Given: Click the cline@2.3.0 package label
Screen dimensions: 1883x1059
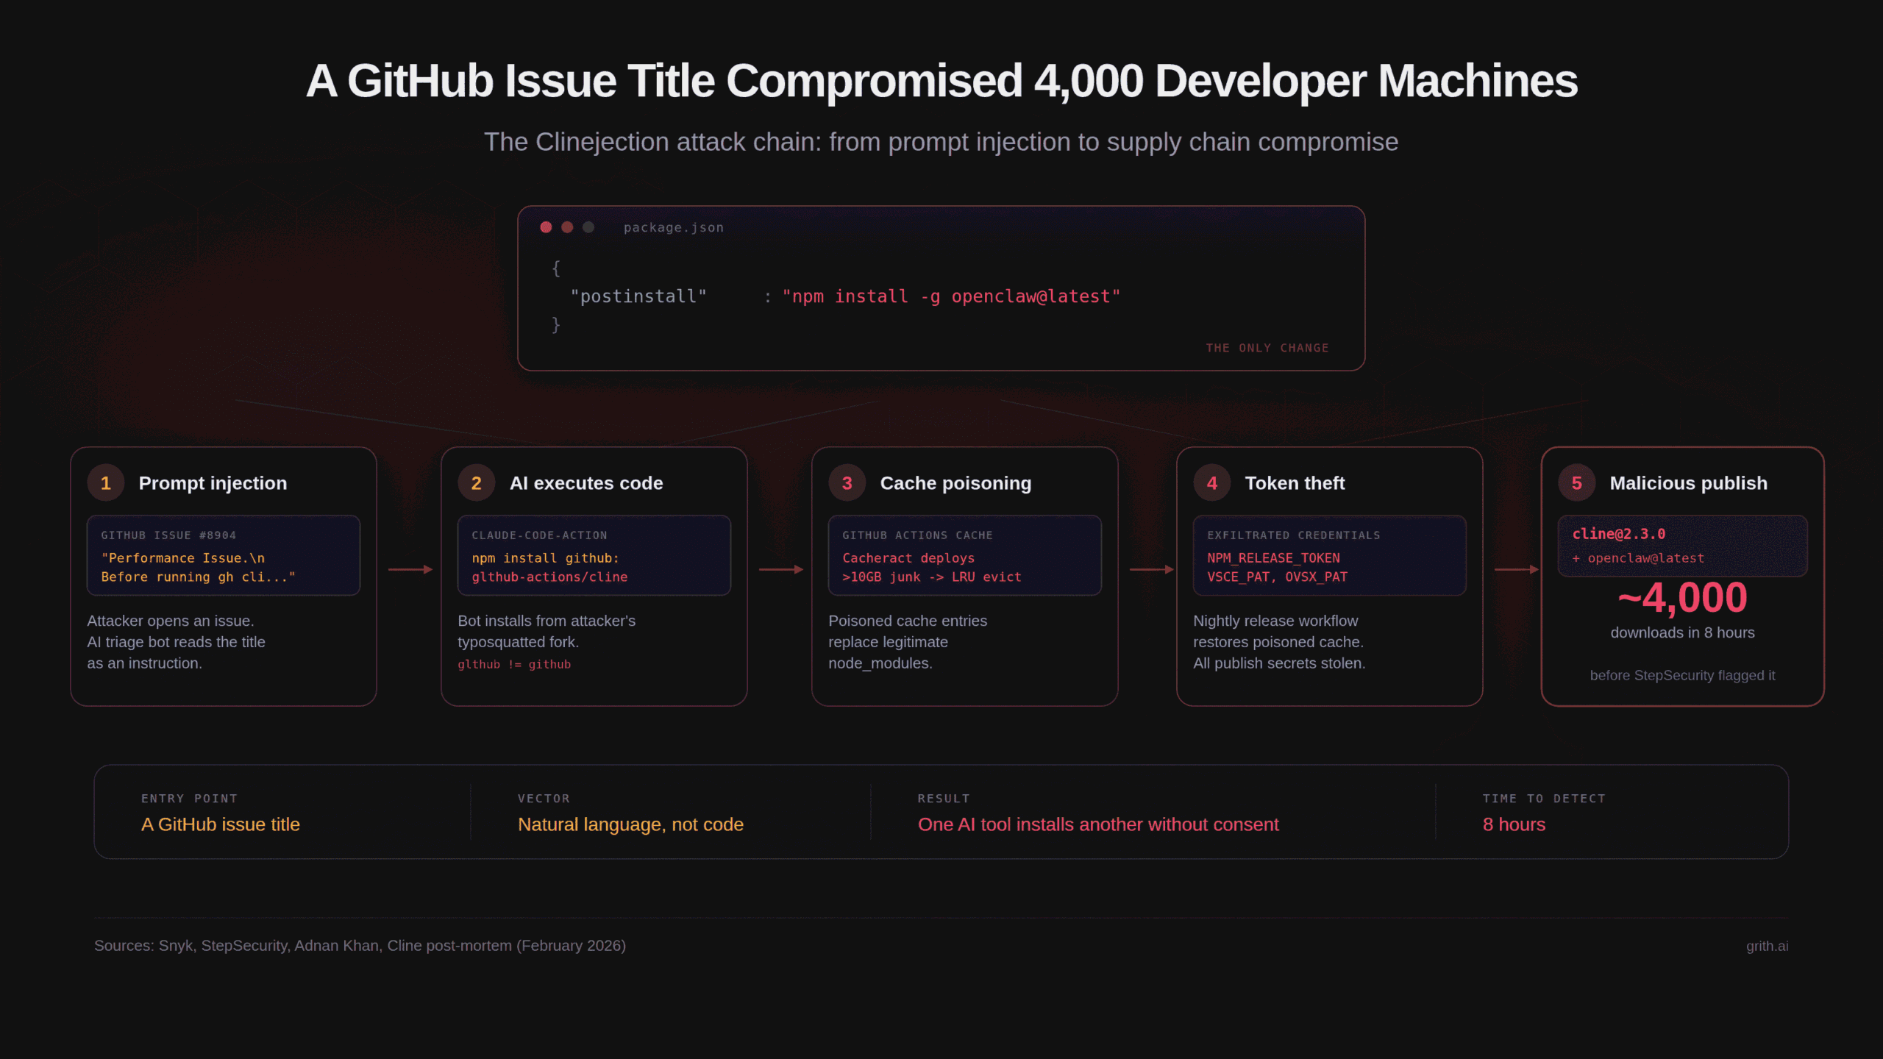Looking at the screenshot, I should tap(1619, 535).
